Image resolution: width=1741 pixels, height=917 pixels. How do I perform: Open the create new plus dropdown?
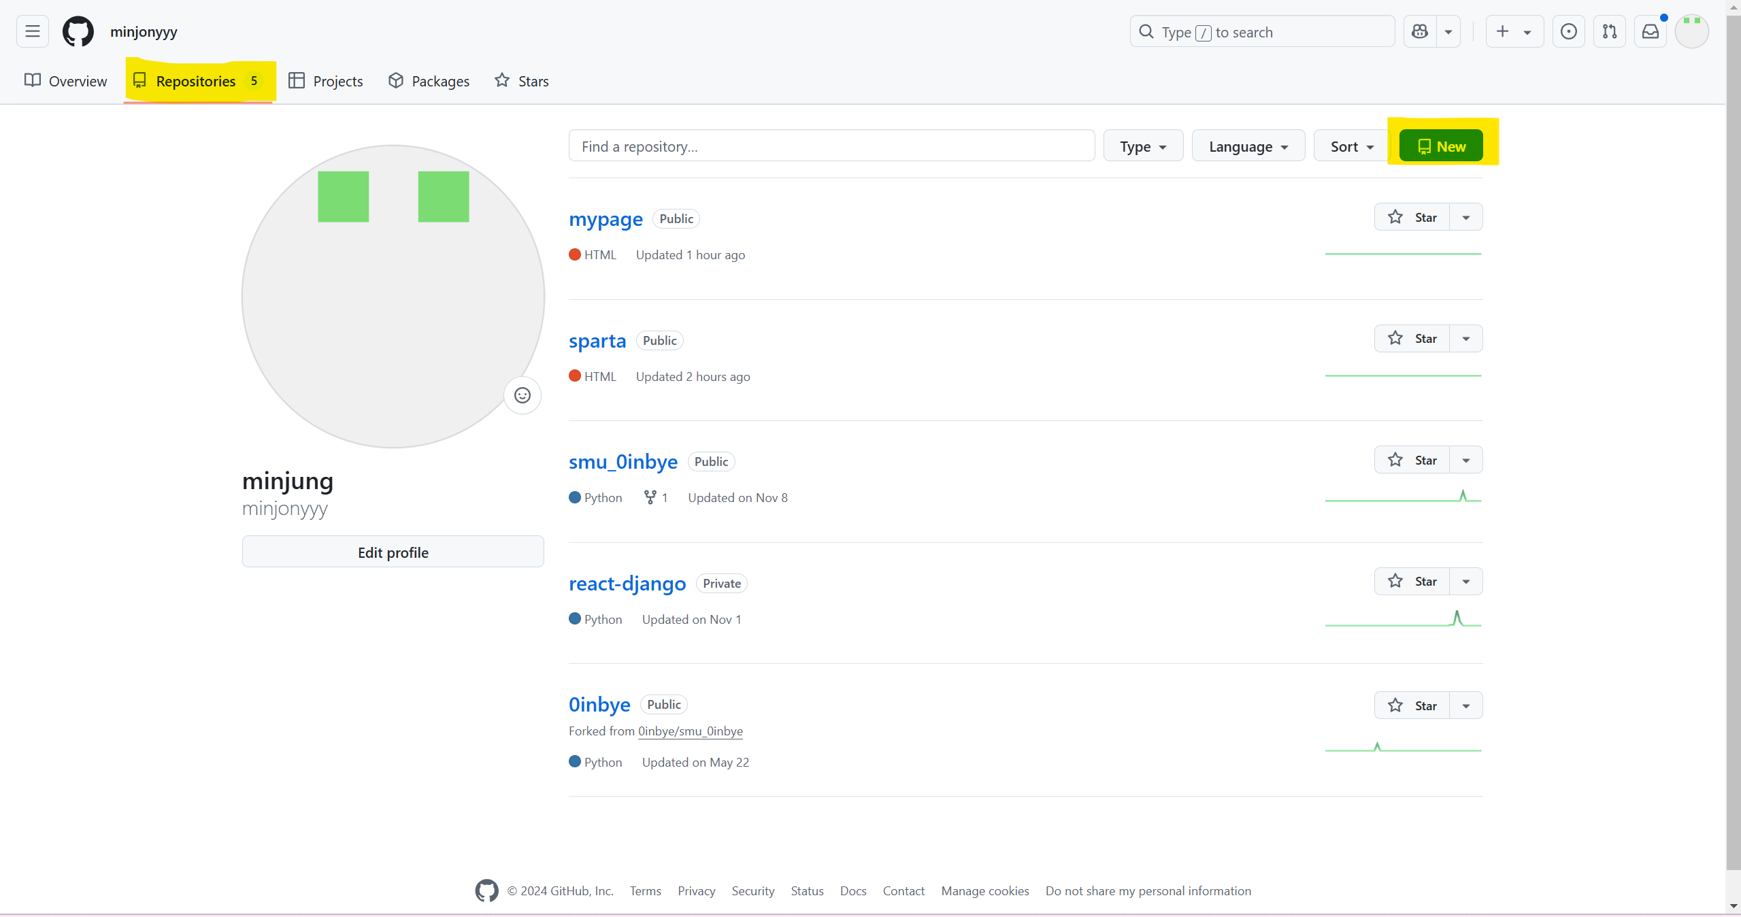(x=1514, y=31)
